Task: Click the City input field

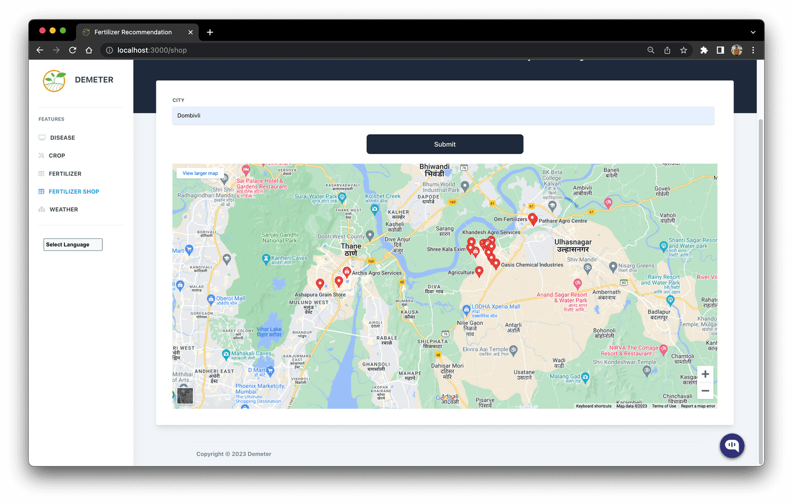Action: 443,116
